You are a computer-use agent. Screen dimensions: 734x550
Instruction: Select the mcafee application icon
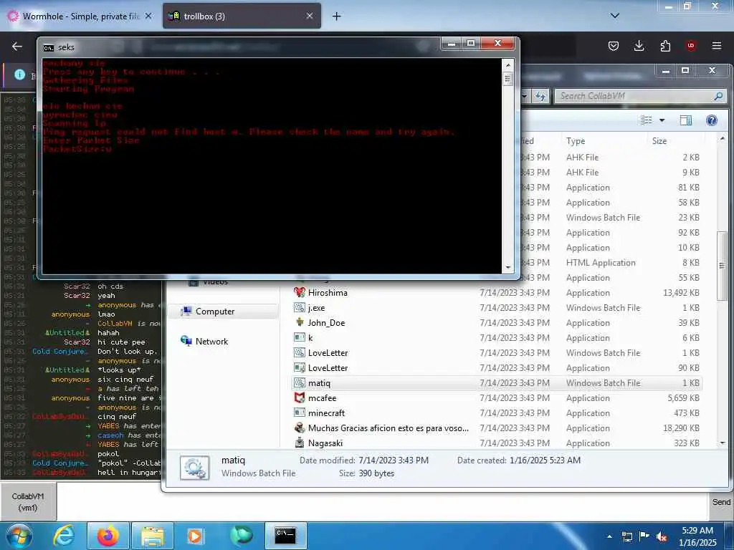click(x=300, y=398)
